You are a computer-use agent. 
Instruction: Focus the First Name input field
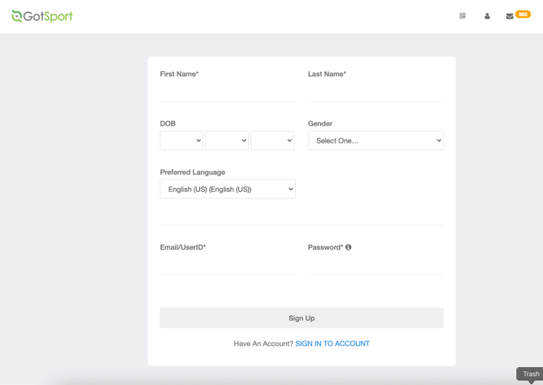tap(228, 92)
